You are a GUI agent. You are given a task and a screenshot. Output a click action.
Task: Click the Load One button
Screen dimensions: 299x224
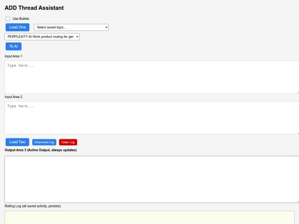click(x=17, y=27)
